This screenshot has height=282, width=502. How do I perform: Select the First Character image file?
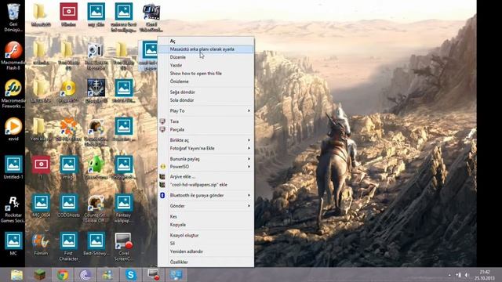tap(68, 247)
